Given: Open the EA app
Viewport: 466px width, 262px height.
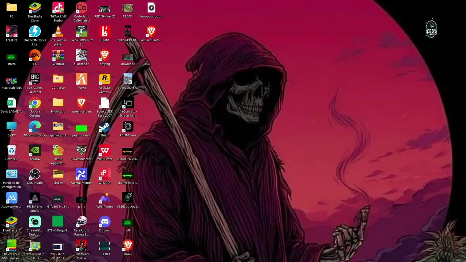Looking at the screenshot, I should pyautogui.click(x=35, y=56).
